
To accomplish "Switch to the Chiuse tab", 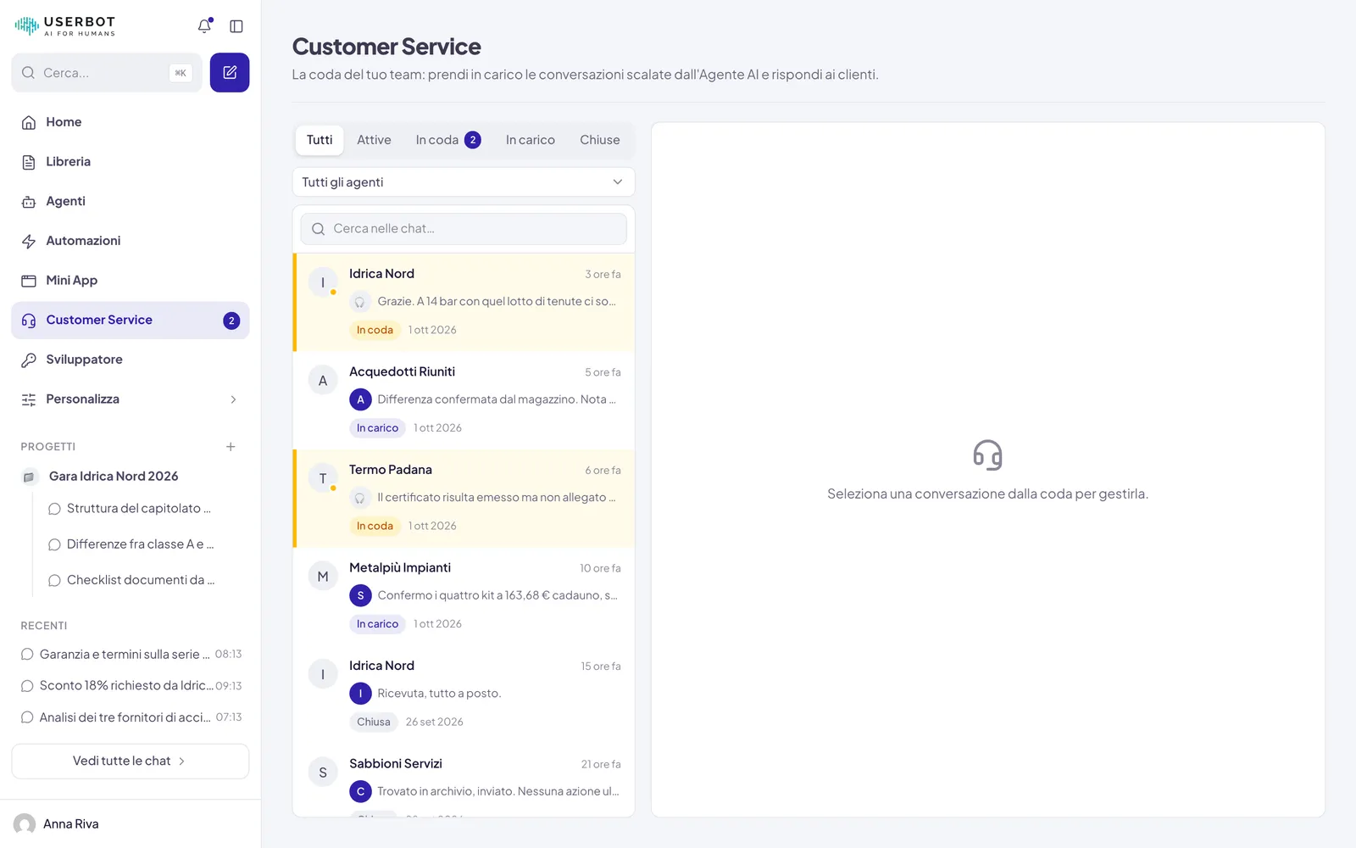I will [600, 140].
